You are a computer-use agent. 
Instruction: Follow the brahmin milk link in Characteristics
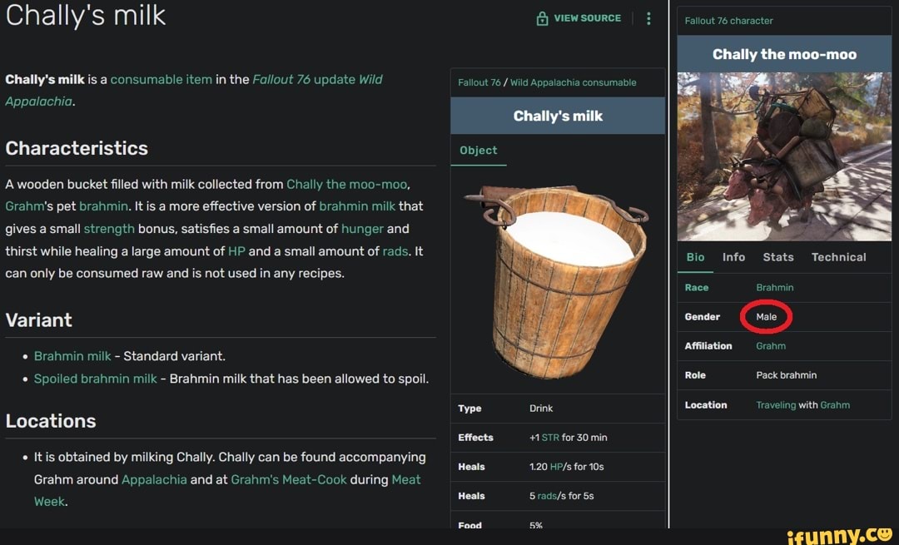tap(358, 206)
